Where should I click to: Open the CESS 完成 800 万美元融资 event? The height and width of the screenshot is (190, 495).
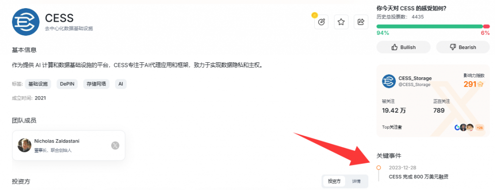tap(419, 177)
